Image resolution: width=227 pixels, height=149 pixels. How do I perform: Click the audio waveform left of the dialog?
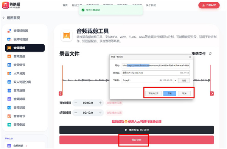click(x=86, y=80)
